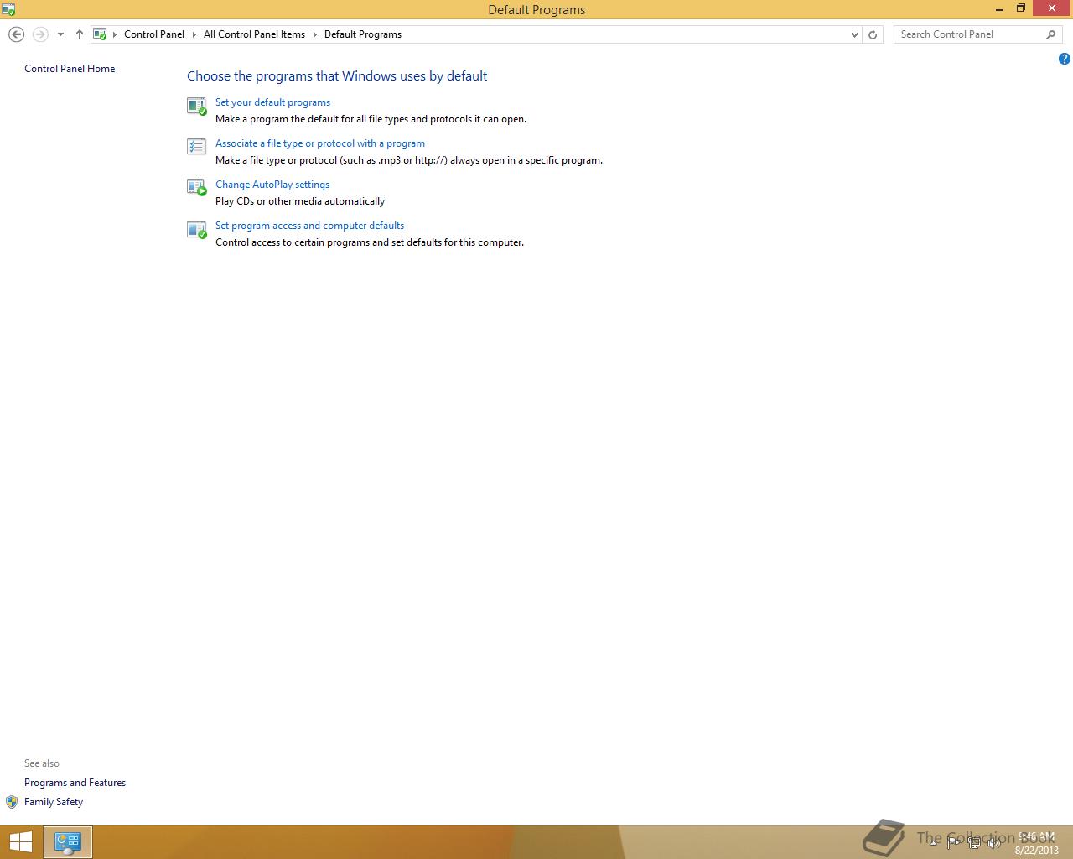Screen dimensions: 1073x859
Task: Show hidden tray icons arrow
Action: pos(933,842)
